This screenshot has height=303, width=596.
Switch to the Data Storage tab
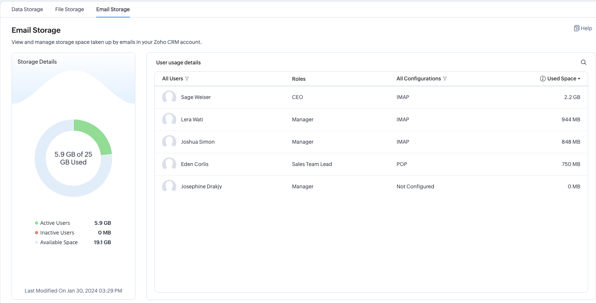point(27,9)
